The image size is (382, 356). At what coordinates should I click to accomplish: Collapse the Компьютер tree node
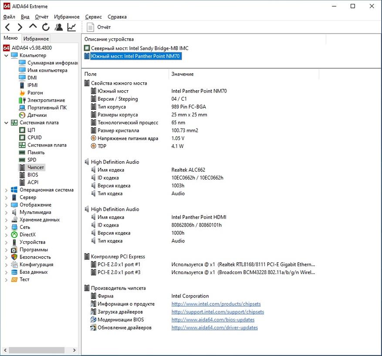click(x=7, y=55)
